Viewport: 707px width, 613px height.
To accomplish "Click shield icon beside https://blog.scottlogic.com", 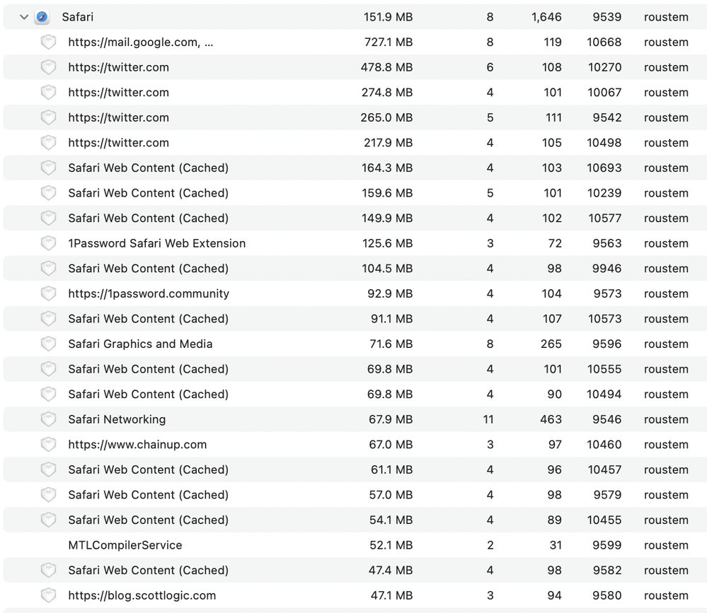I will click(48, 595).
